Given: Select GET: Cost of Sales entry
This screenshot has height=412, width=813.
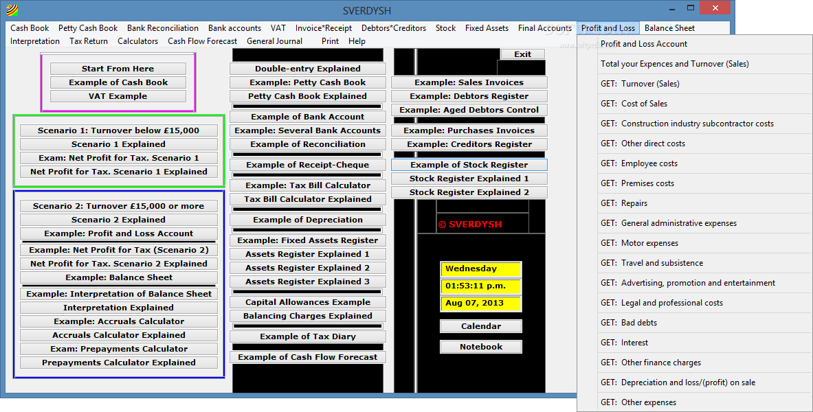Looking at the screenshot, I should point(695,104).
